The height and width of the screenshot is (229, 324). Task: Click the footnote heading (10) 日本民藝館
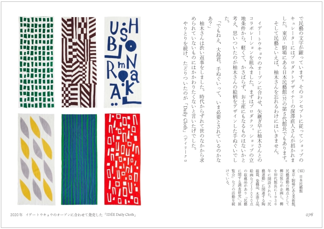(301, 181)
